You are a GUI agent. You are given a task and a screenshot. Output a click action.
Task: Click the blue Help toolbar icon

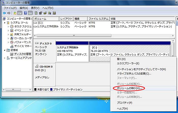(25, 13)
